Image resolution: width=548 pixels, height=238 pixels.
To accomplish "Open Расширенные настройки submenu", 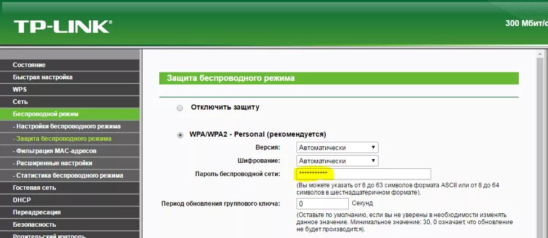I will (70, 163).
